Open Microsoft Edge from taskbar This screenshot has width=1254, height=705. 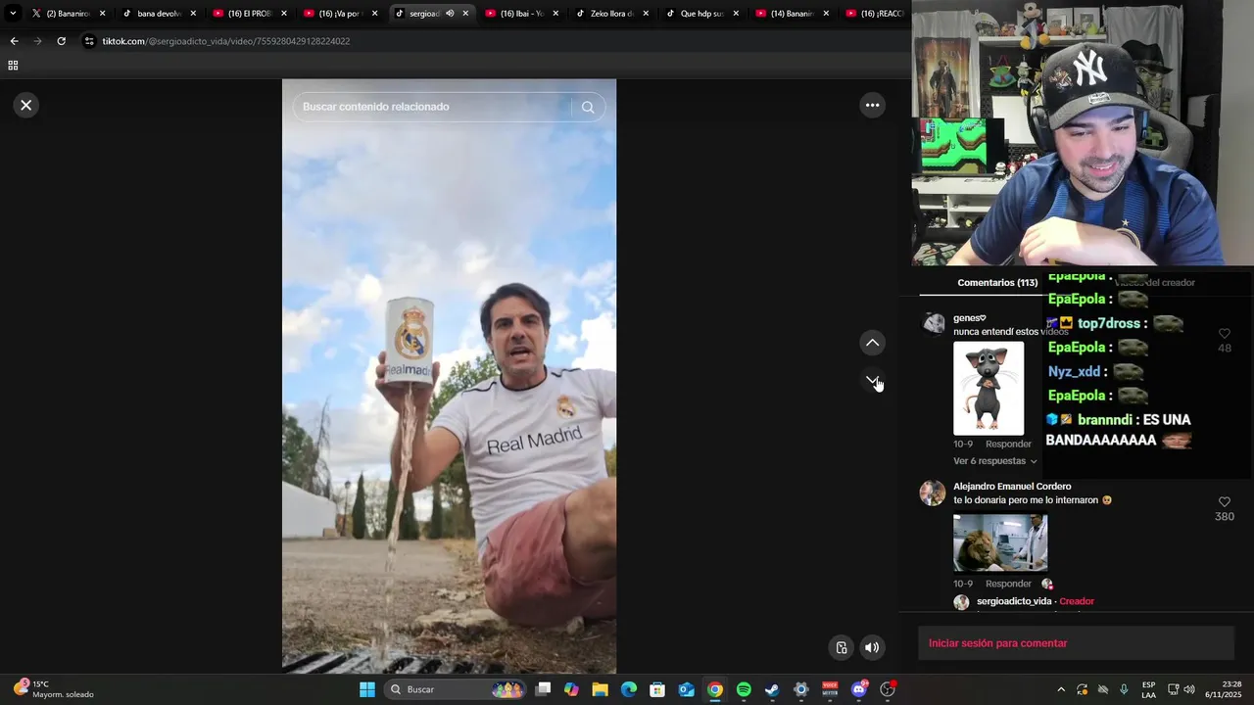pyautogui.click(x=629, y=689)
